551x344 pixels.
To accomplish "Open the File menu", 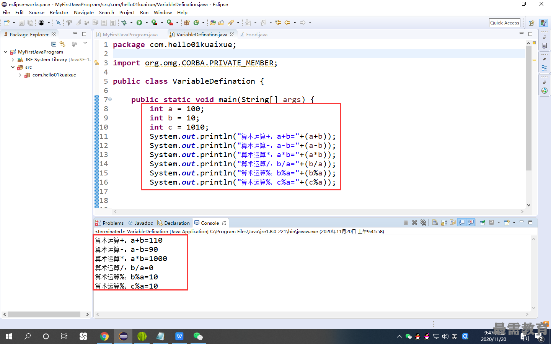I will [7, 12].
